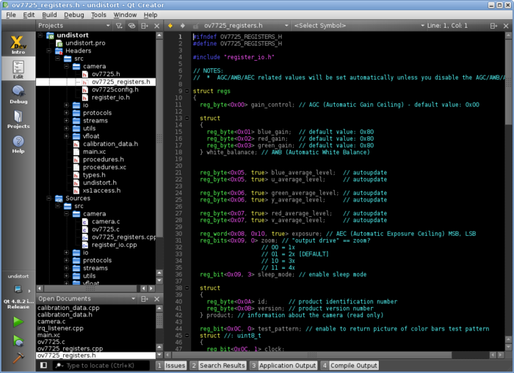The width and height of the screenshot is (514, 373).
Task: Collapse struct regs fold at line 9
Action: [x=187, y=91]
